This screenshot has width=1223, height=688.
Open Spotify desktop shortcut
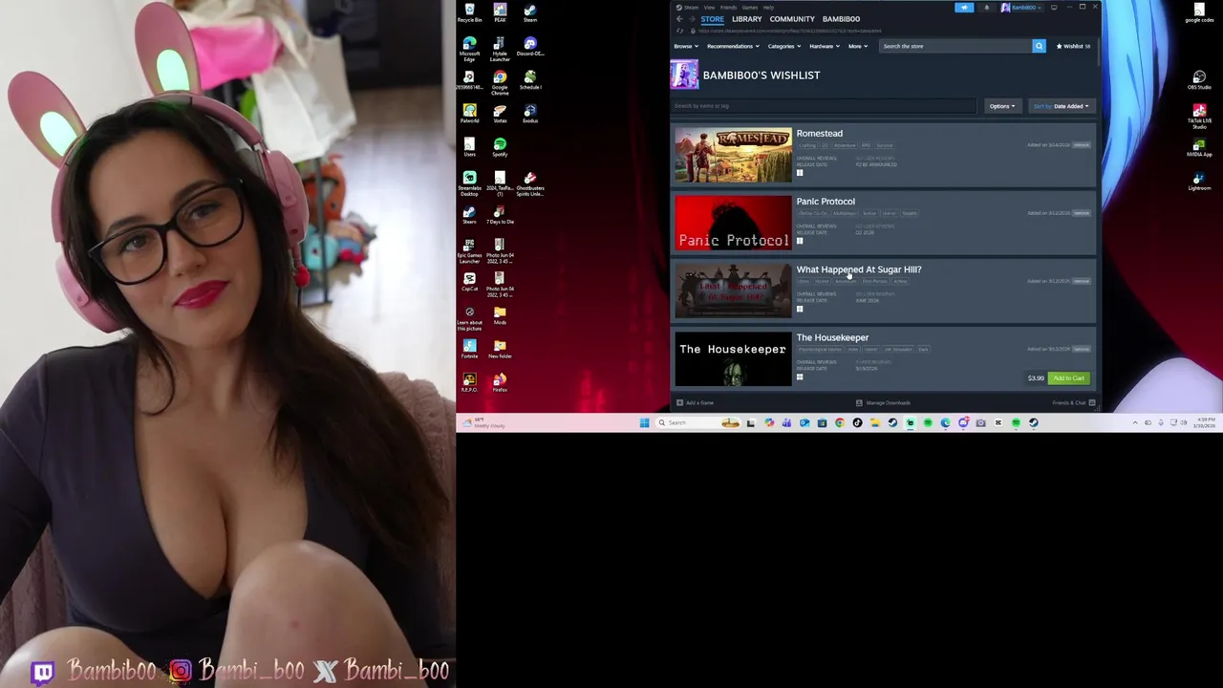(x=500, y=147)
